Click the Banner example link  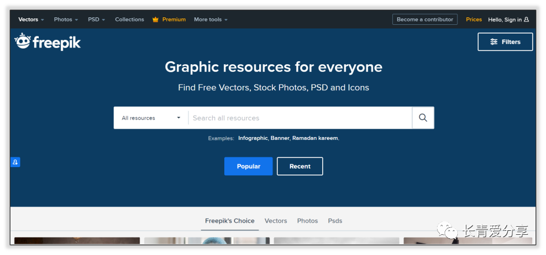point(280,138)
